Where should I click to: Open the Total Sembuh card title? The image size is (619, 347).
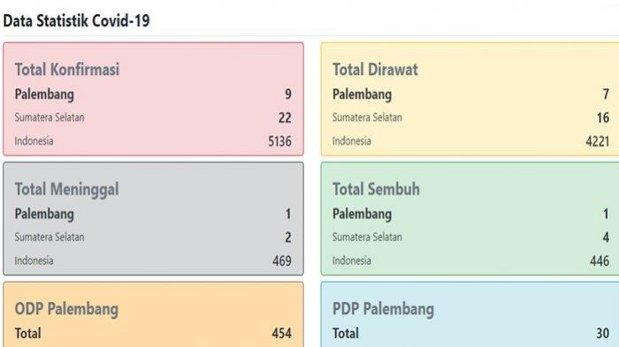376,189
